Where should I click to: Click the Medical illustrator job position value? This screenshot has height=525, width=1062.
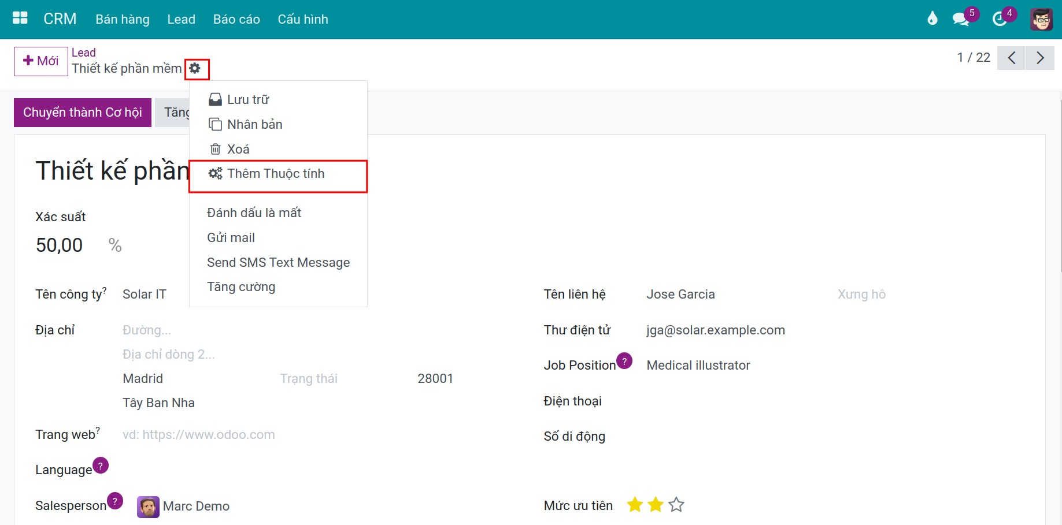coord(698,366)
